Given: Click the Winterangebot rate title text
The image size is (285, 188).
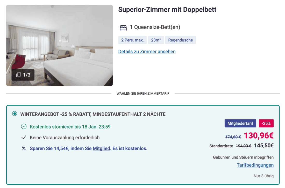Looking at the screenshot, I should [x=93, y=114].
